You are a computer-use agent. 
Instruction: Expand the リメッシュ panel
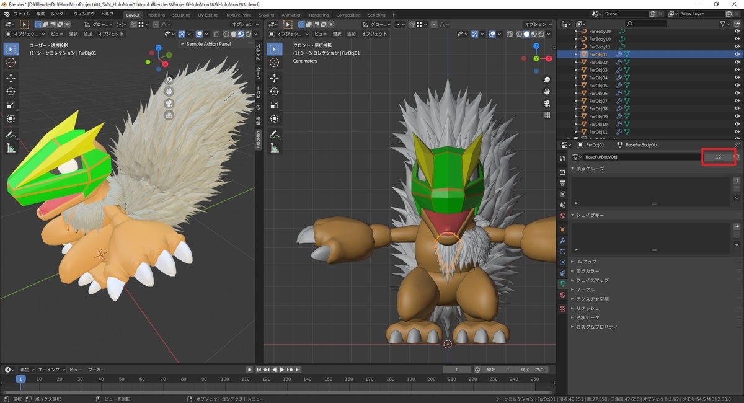(x=655, y=308)
